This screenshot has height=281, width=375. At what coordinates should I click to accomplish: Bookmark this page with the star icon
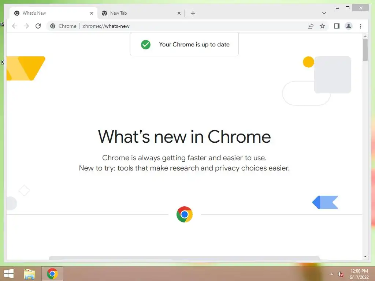pos(322,26)
